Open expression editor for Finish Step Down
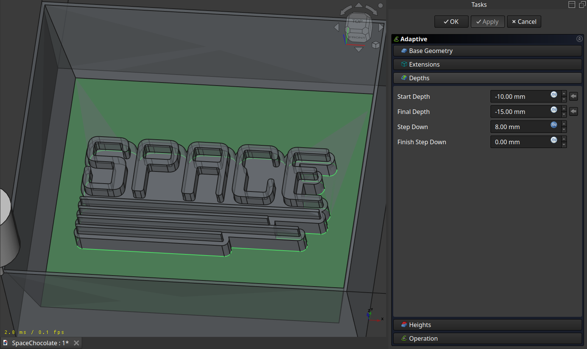The height and width of the screenshot is (349, 587). [554, 140]
